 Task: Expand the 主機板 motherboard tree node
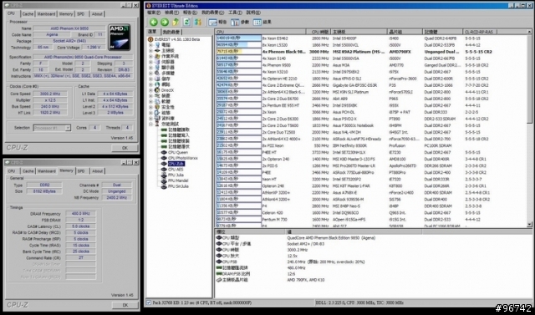pyautogui.click(x=150, y=50)
